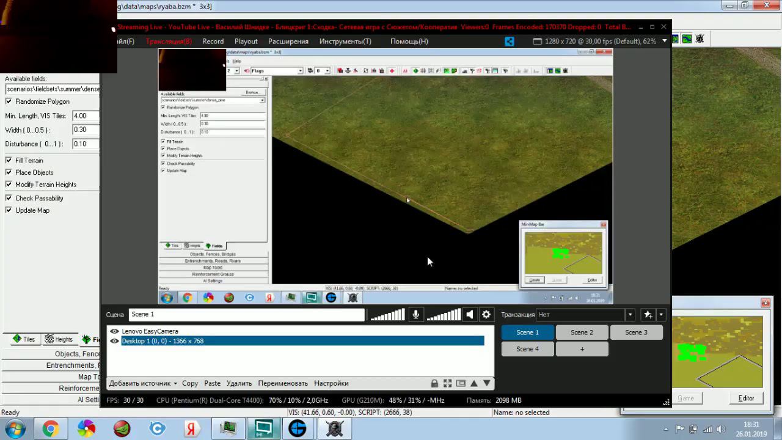The image size is (782, 440).
Task: Click the resolution monitor icon in XSplit
Action: coord(537,42)
